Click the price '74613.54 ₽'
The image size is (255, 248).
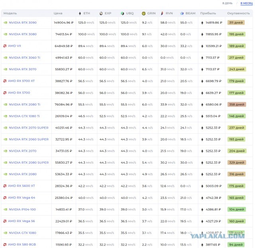[64, 34]
